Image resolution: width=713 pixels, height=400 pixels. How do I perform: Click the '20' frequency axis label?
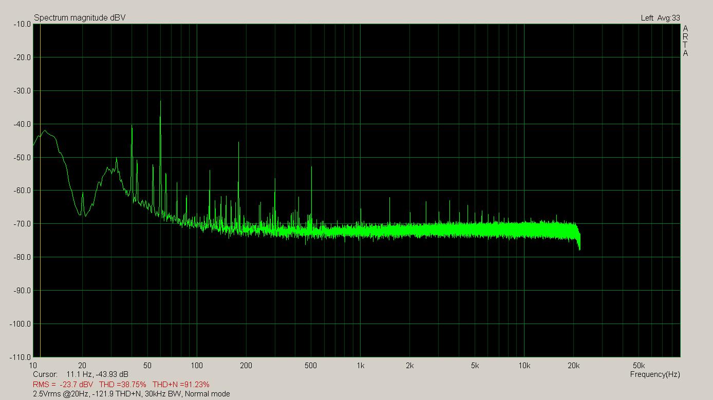(82, 366)
